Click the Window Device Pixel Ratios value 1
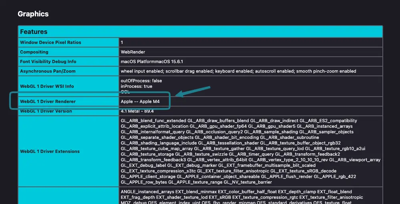Image resolution: width=400 pixels, height=204 pixels. pos(122,42)
